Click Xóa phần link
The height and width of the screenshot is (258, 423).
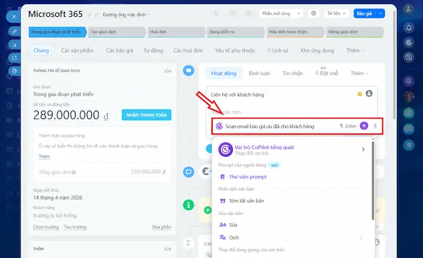point(161,227)
